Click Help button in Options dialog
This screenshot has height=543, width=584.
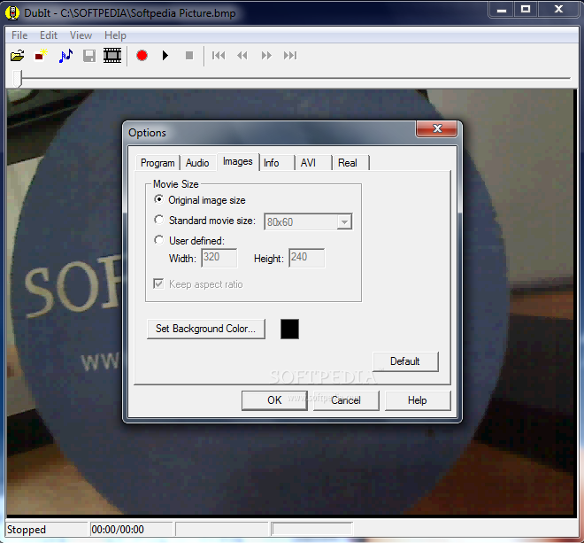(x=418, y=400)
